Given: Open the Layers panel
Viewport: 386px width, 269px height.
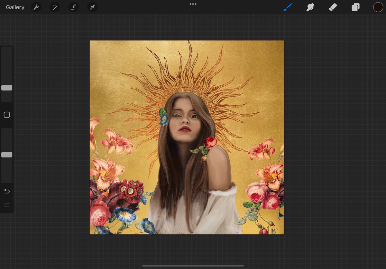Looking at the screenshot, I should pyautogui.click(x=355, y=7).
